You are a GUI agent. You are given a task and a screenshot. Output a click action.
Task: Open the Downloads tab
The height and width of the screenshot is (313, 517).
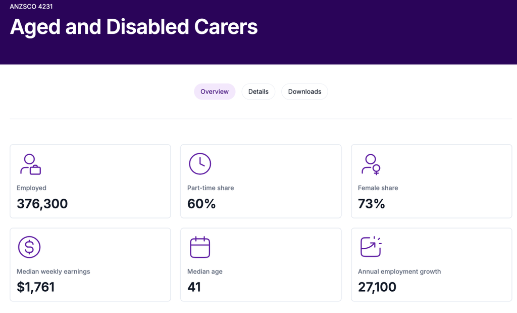[304, 92]
